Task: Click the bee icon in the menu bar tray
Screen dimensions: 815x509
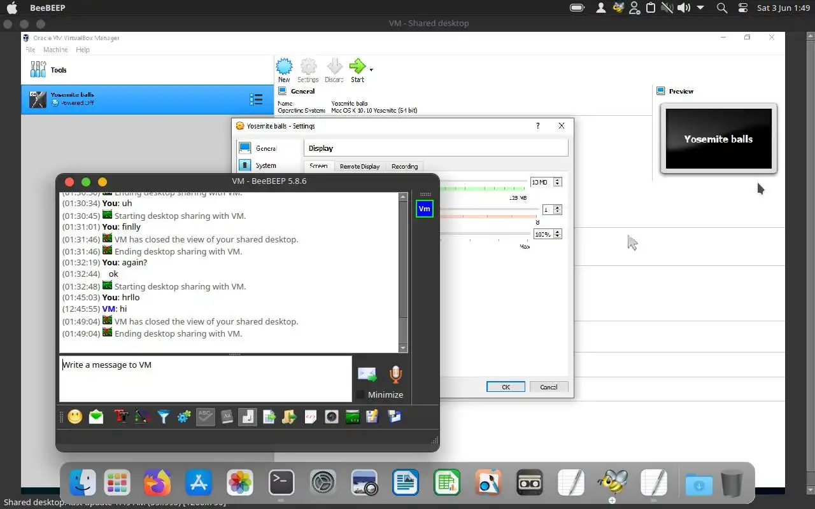Action: pos(618,8)
